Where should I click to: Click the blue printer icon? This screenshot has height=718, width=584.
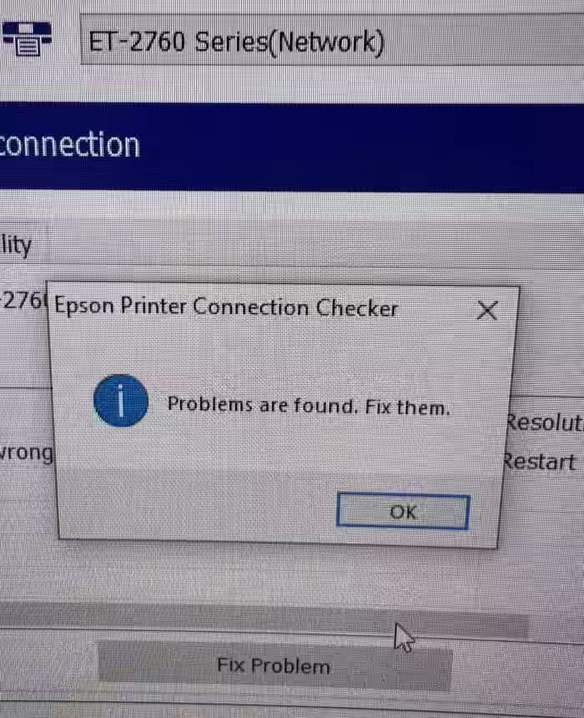[x=26, y=38]
